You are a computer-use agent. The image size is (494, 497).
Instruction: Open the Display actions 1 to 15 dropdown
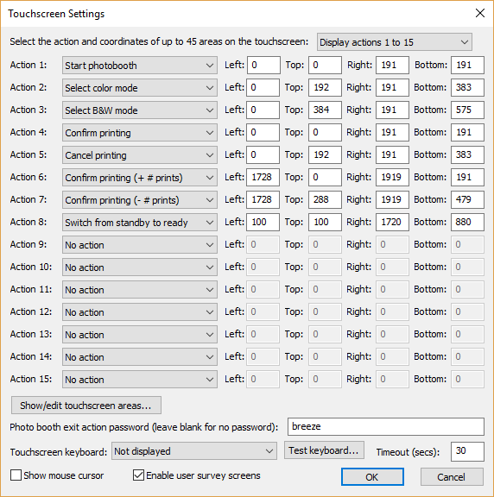394,42
